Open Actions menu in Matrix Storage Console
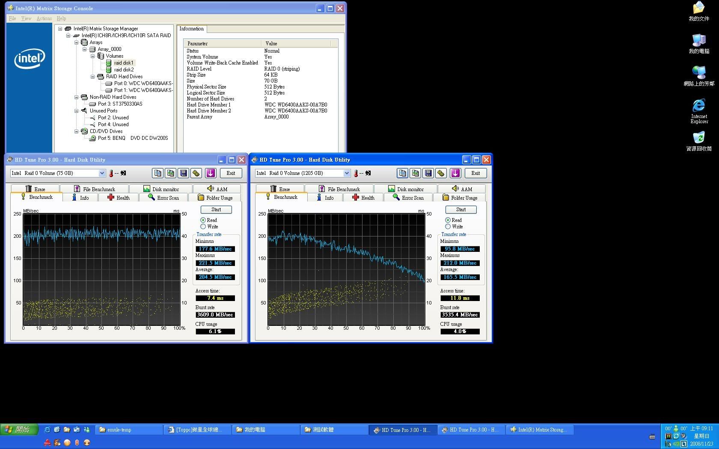 coord(44,18)
